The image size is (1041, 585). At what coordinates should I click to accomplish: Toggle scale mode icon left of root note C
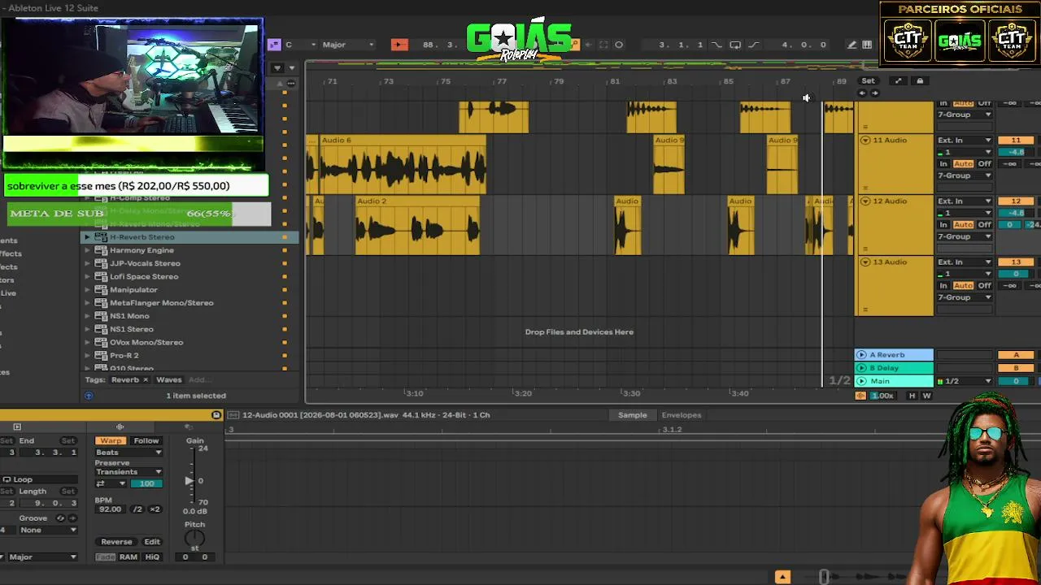[274, 45]
